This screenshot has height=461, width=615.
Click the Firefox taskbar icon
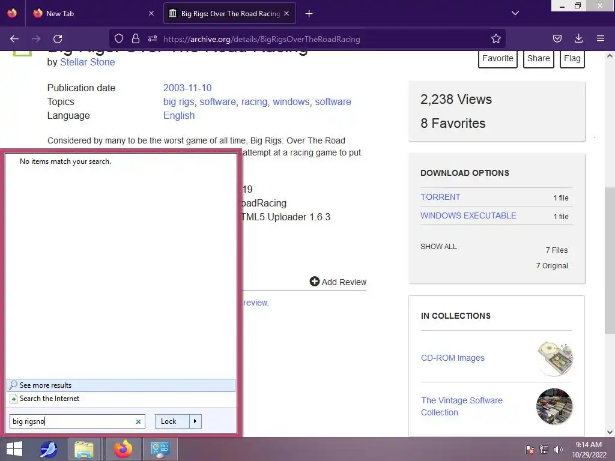point(123,449)
